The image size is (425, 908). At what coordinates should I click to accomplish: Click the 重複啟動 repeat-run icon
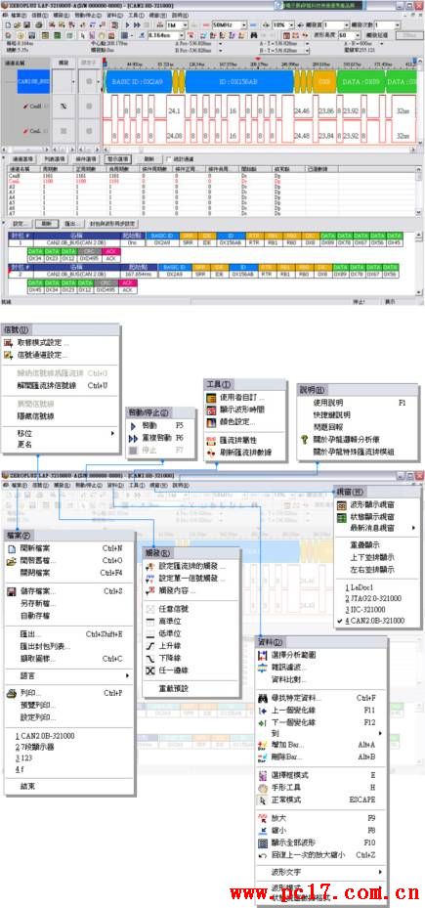[134, 437]
